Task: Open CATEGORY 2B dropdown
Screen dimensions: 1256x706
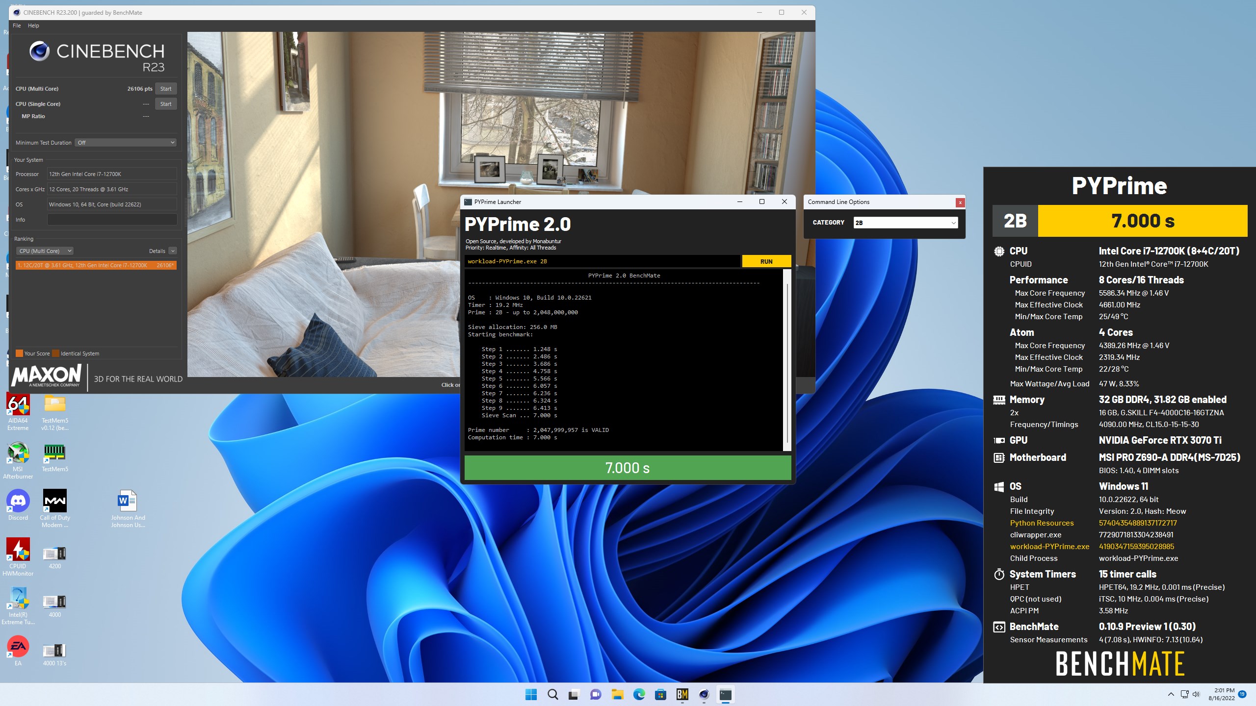Action: [x=905, y=223]
